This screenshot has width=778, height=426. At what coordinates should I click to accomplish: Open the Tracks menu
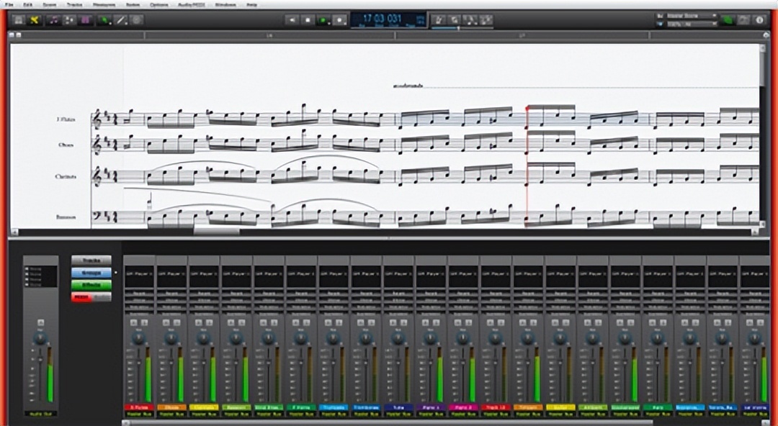[74, 4]
